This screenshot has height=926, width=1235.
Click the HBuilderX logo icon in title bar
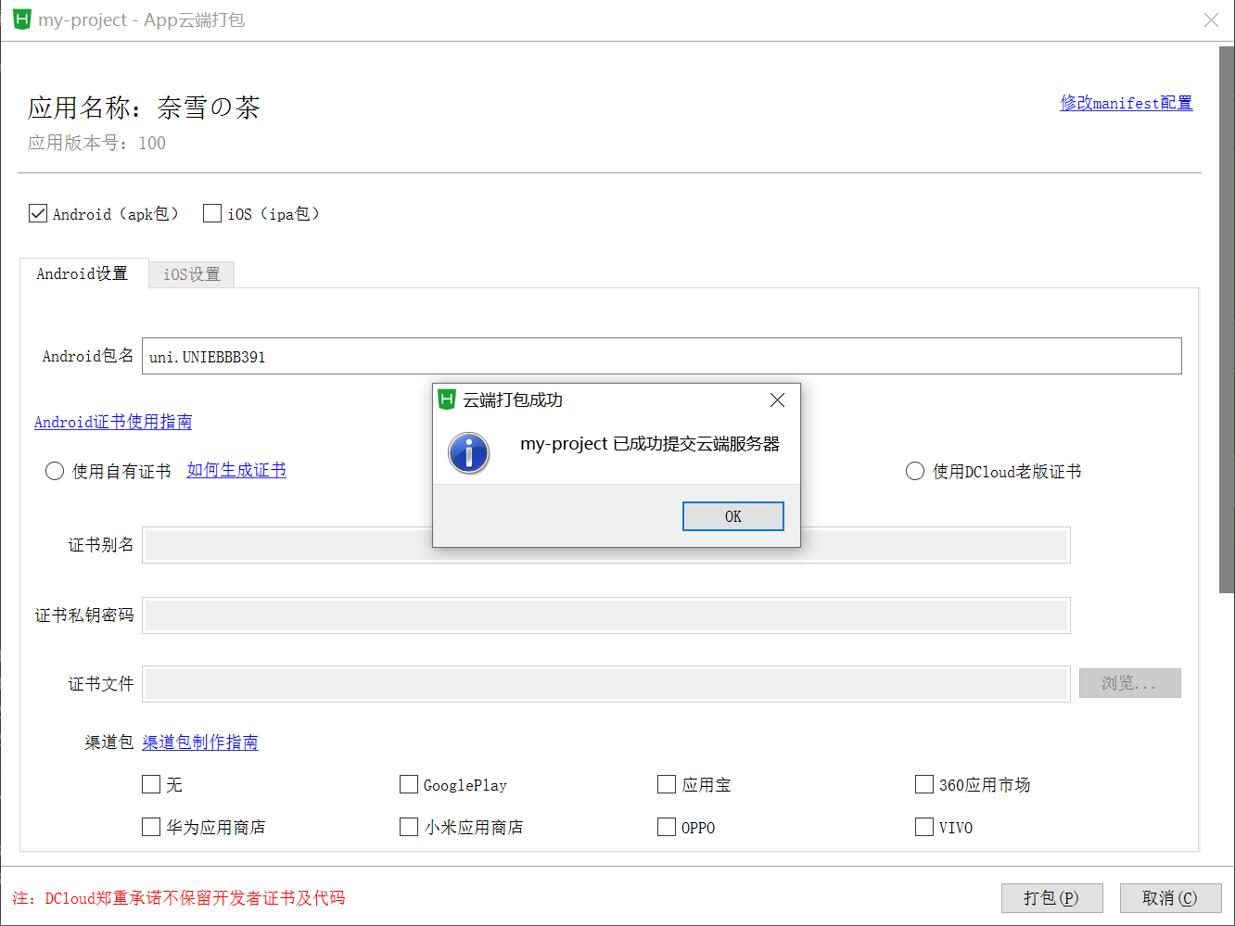(21, 19)
